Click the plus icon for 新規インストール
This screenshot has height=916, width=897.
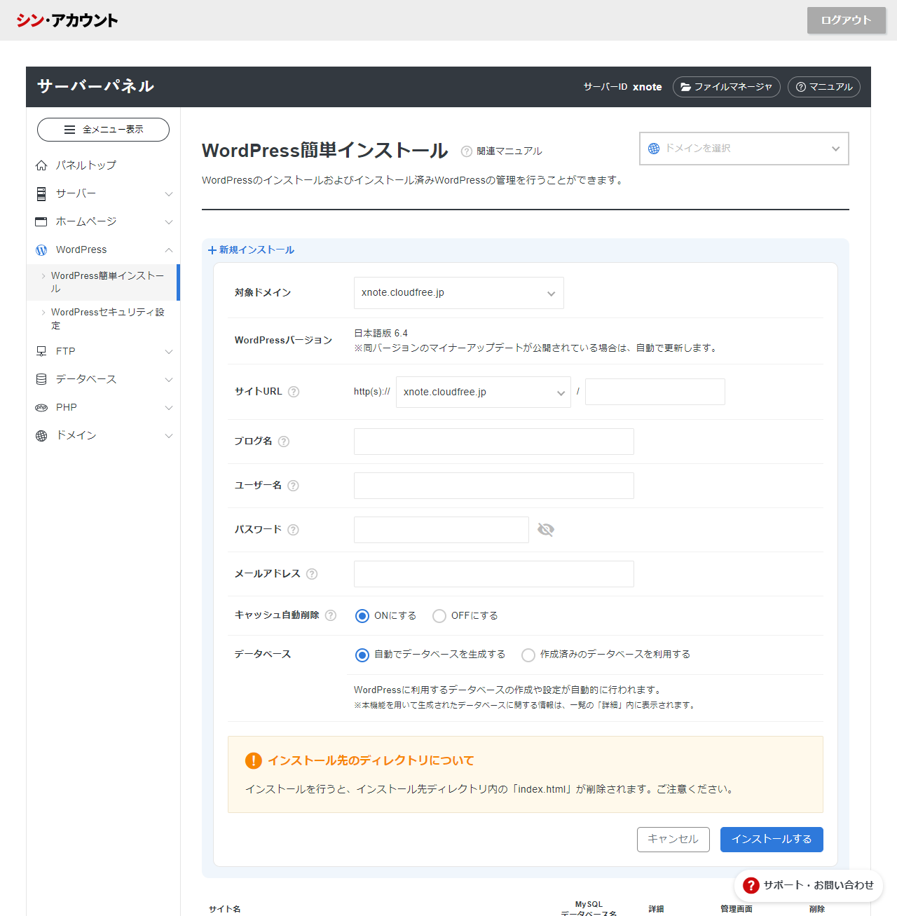pyautogui.click(x=212, y=250)
